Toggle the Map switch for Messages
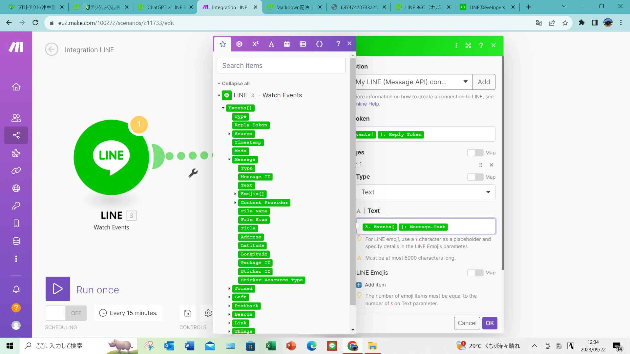 pyautogui.click(x=475, y=153)
